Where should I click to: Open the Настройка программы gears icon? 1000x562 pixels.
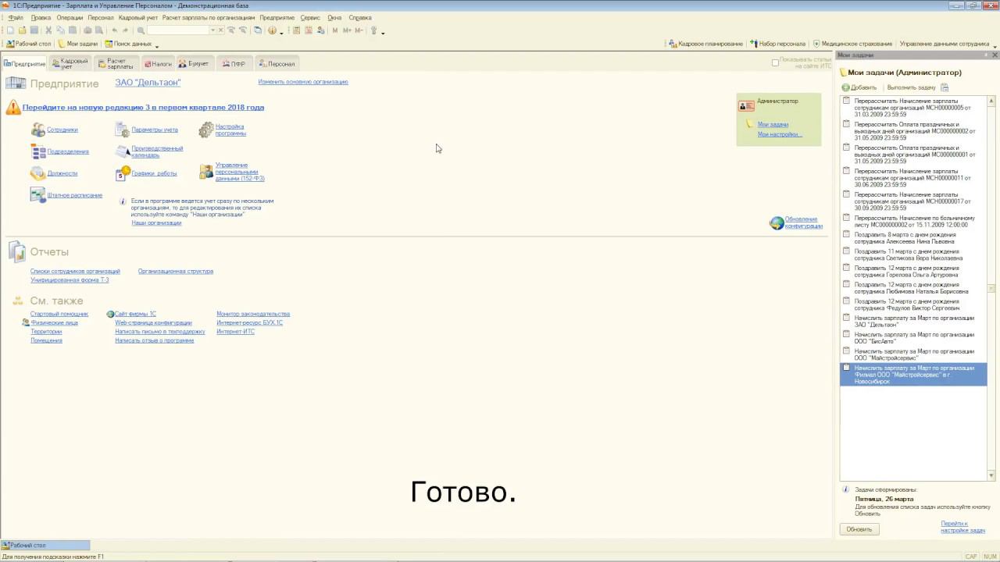coord(205,130)
